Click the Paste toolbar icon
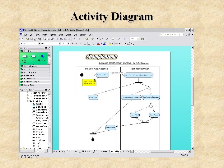Screen dimensions: 224x168 (65, 39)
